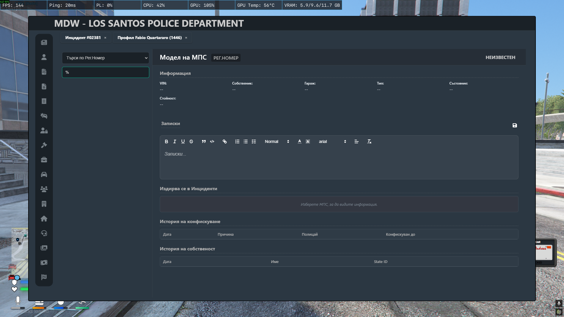Open the gavel sidebar icon
Image resolution: width=564 pixels, height=317 pixels.
click(x=44, y=145)
